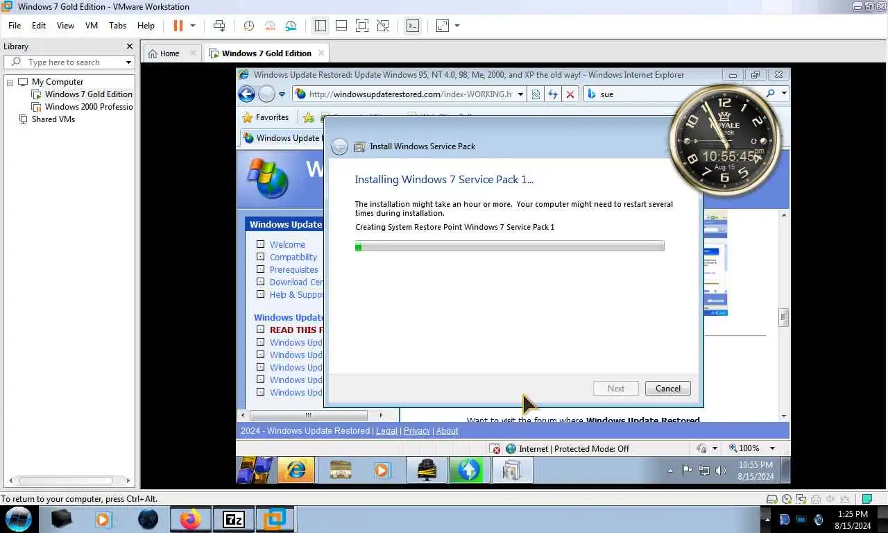Open the Favorites button

tap(265, 117)
